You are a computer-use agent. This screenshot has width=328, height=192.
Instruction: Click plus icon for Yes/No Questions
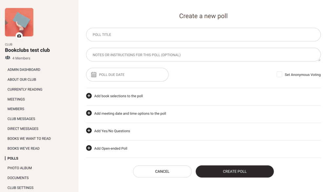89,131
